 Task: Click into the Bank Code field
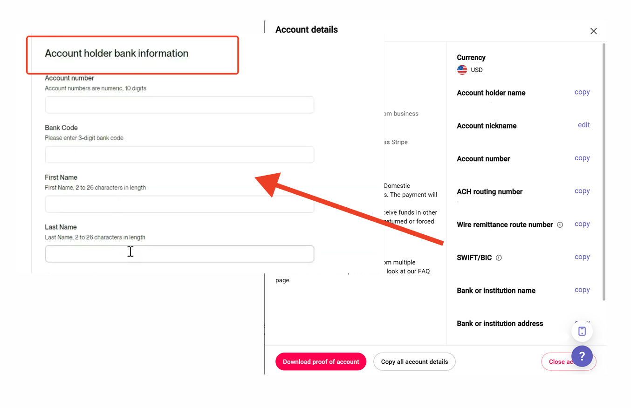point(179,155)
